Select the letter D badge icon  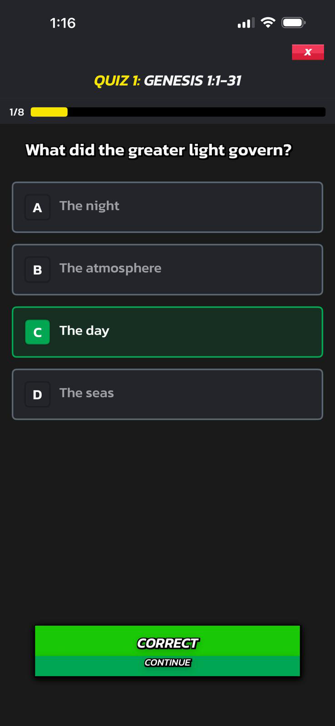37,394
